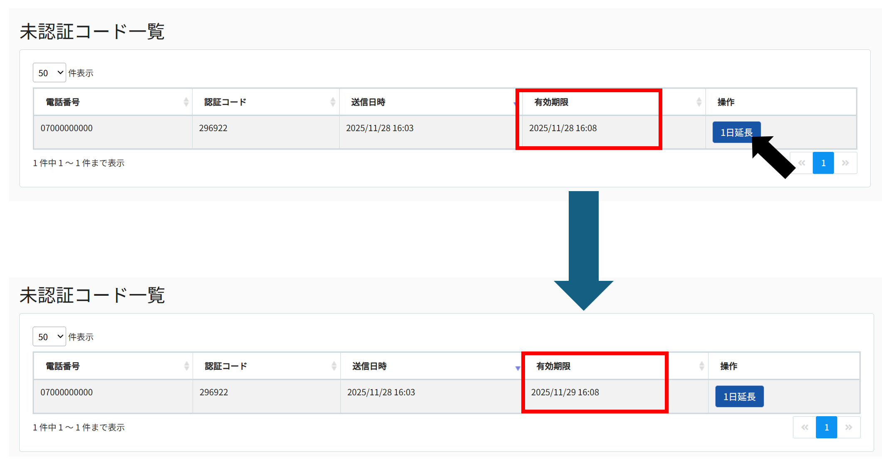This screenshot has height=462, width=892.
Task: Sort upper table by 認証コード column arrows
Action: tap(332, 102)
